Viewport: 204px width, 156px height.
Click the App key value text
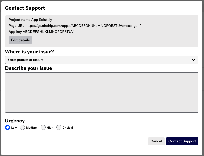click(48, 32)
